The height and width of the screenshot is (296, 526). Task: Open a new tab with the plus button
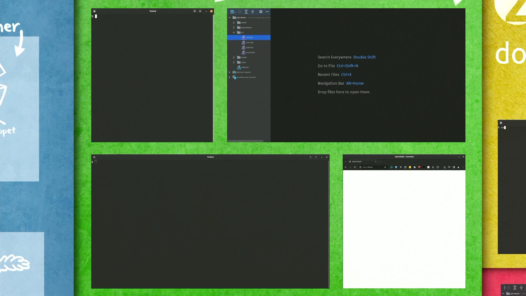(380, 162)
